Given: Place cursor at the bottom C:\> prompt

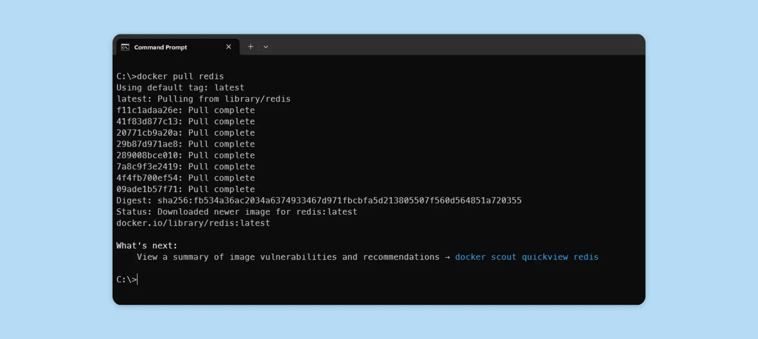Looking at the screenshot, I should [x=127, y=279].
